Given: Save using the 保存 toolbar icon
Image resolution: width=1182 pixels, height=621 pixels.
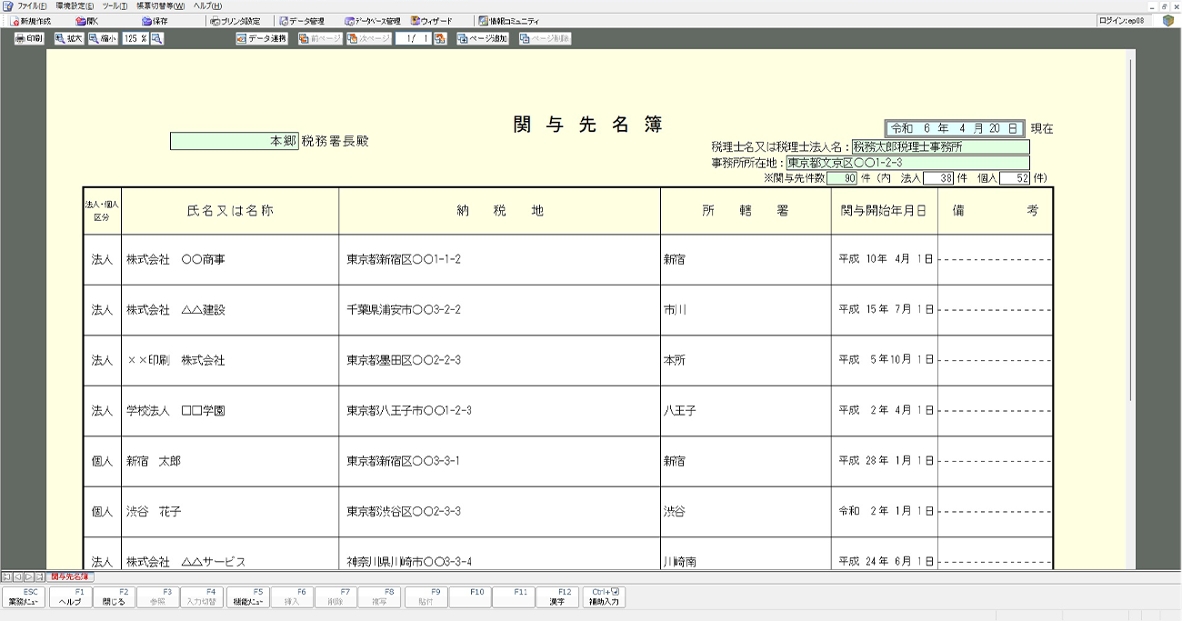Looking at the screenshot, I should (155, 21).
